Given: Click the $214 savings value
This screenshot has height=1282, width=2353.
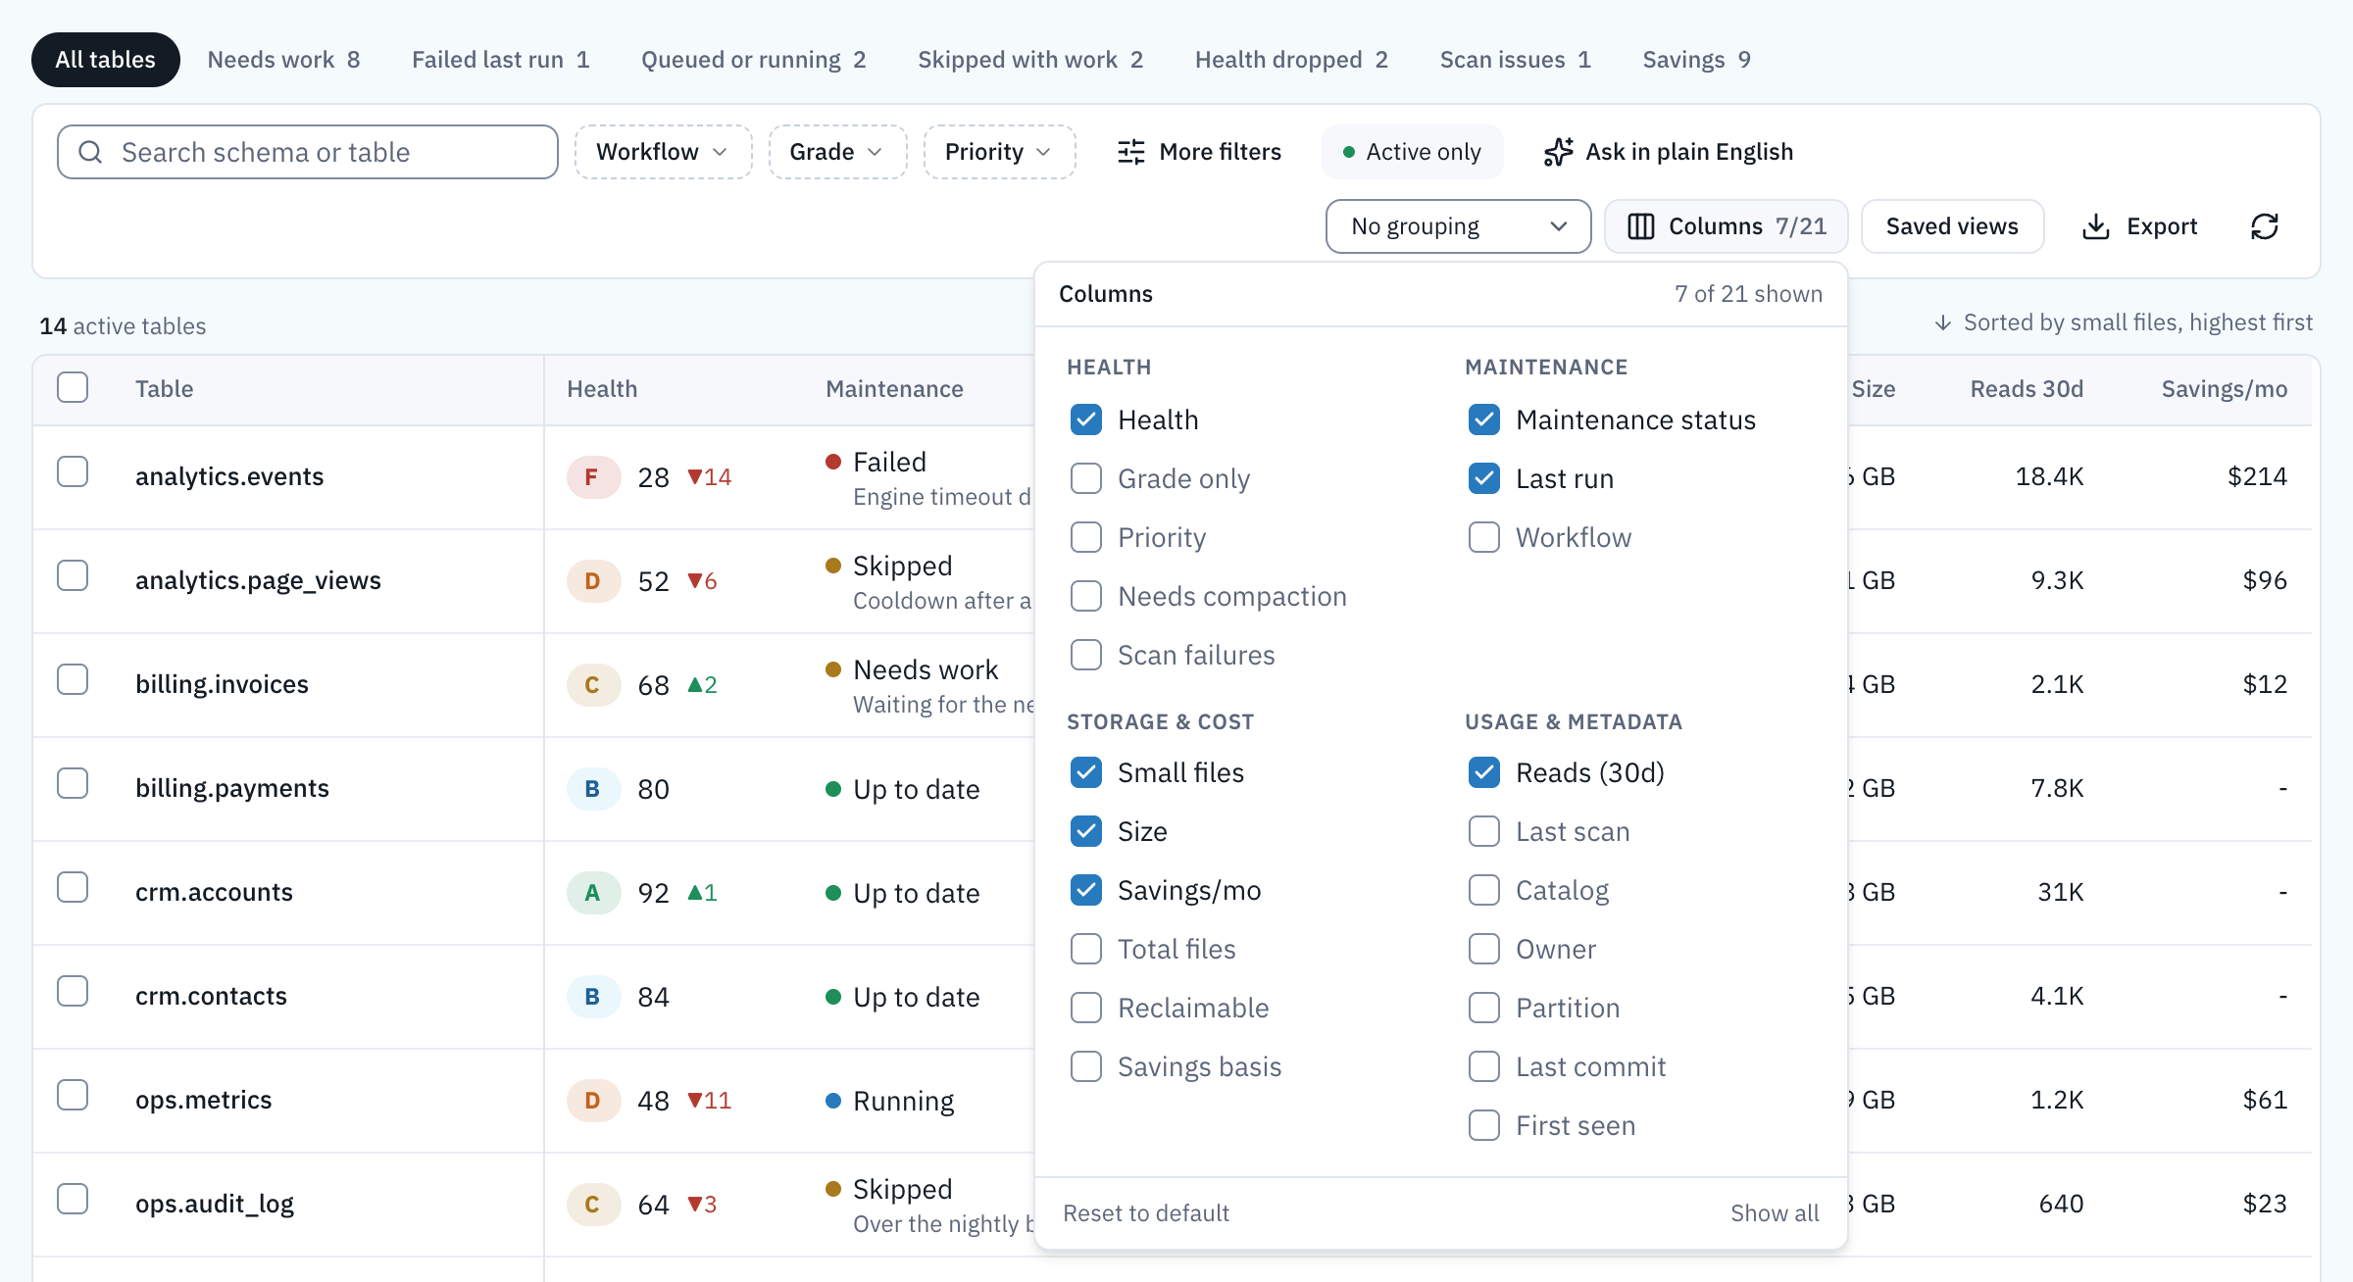Looking at the screenshot, I should [2257, 476].
